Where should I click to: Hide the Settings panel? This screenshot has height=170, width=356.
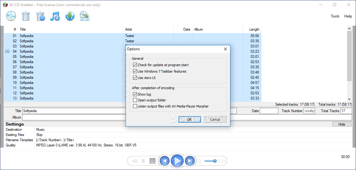point(342,124)
